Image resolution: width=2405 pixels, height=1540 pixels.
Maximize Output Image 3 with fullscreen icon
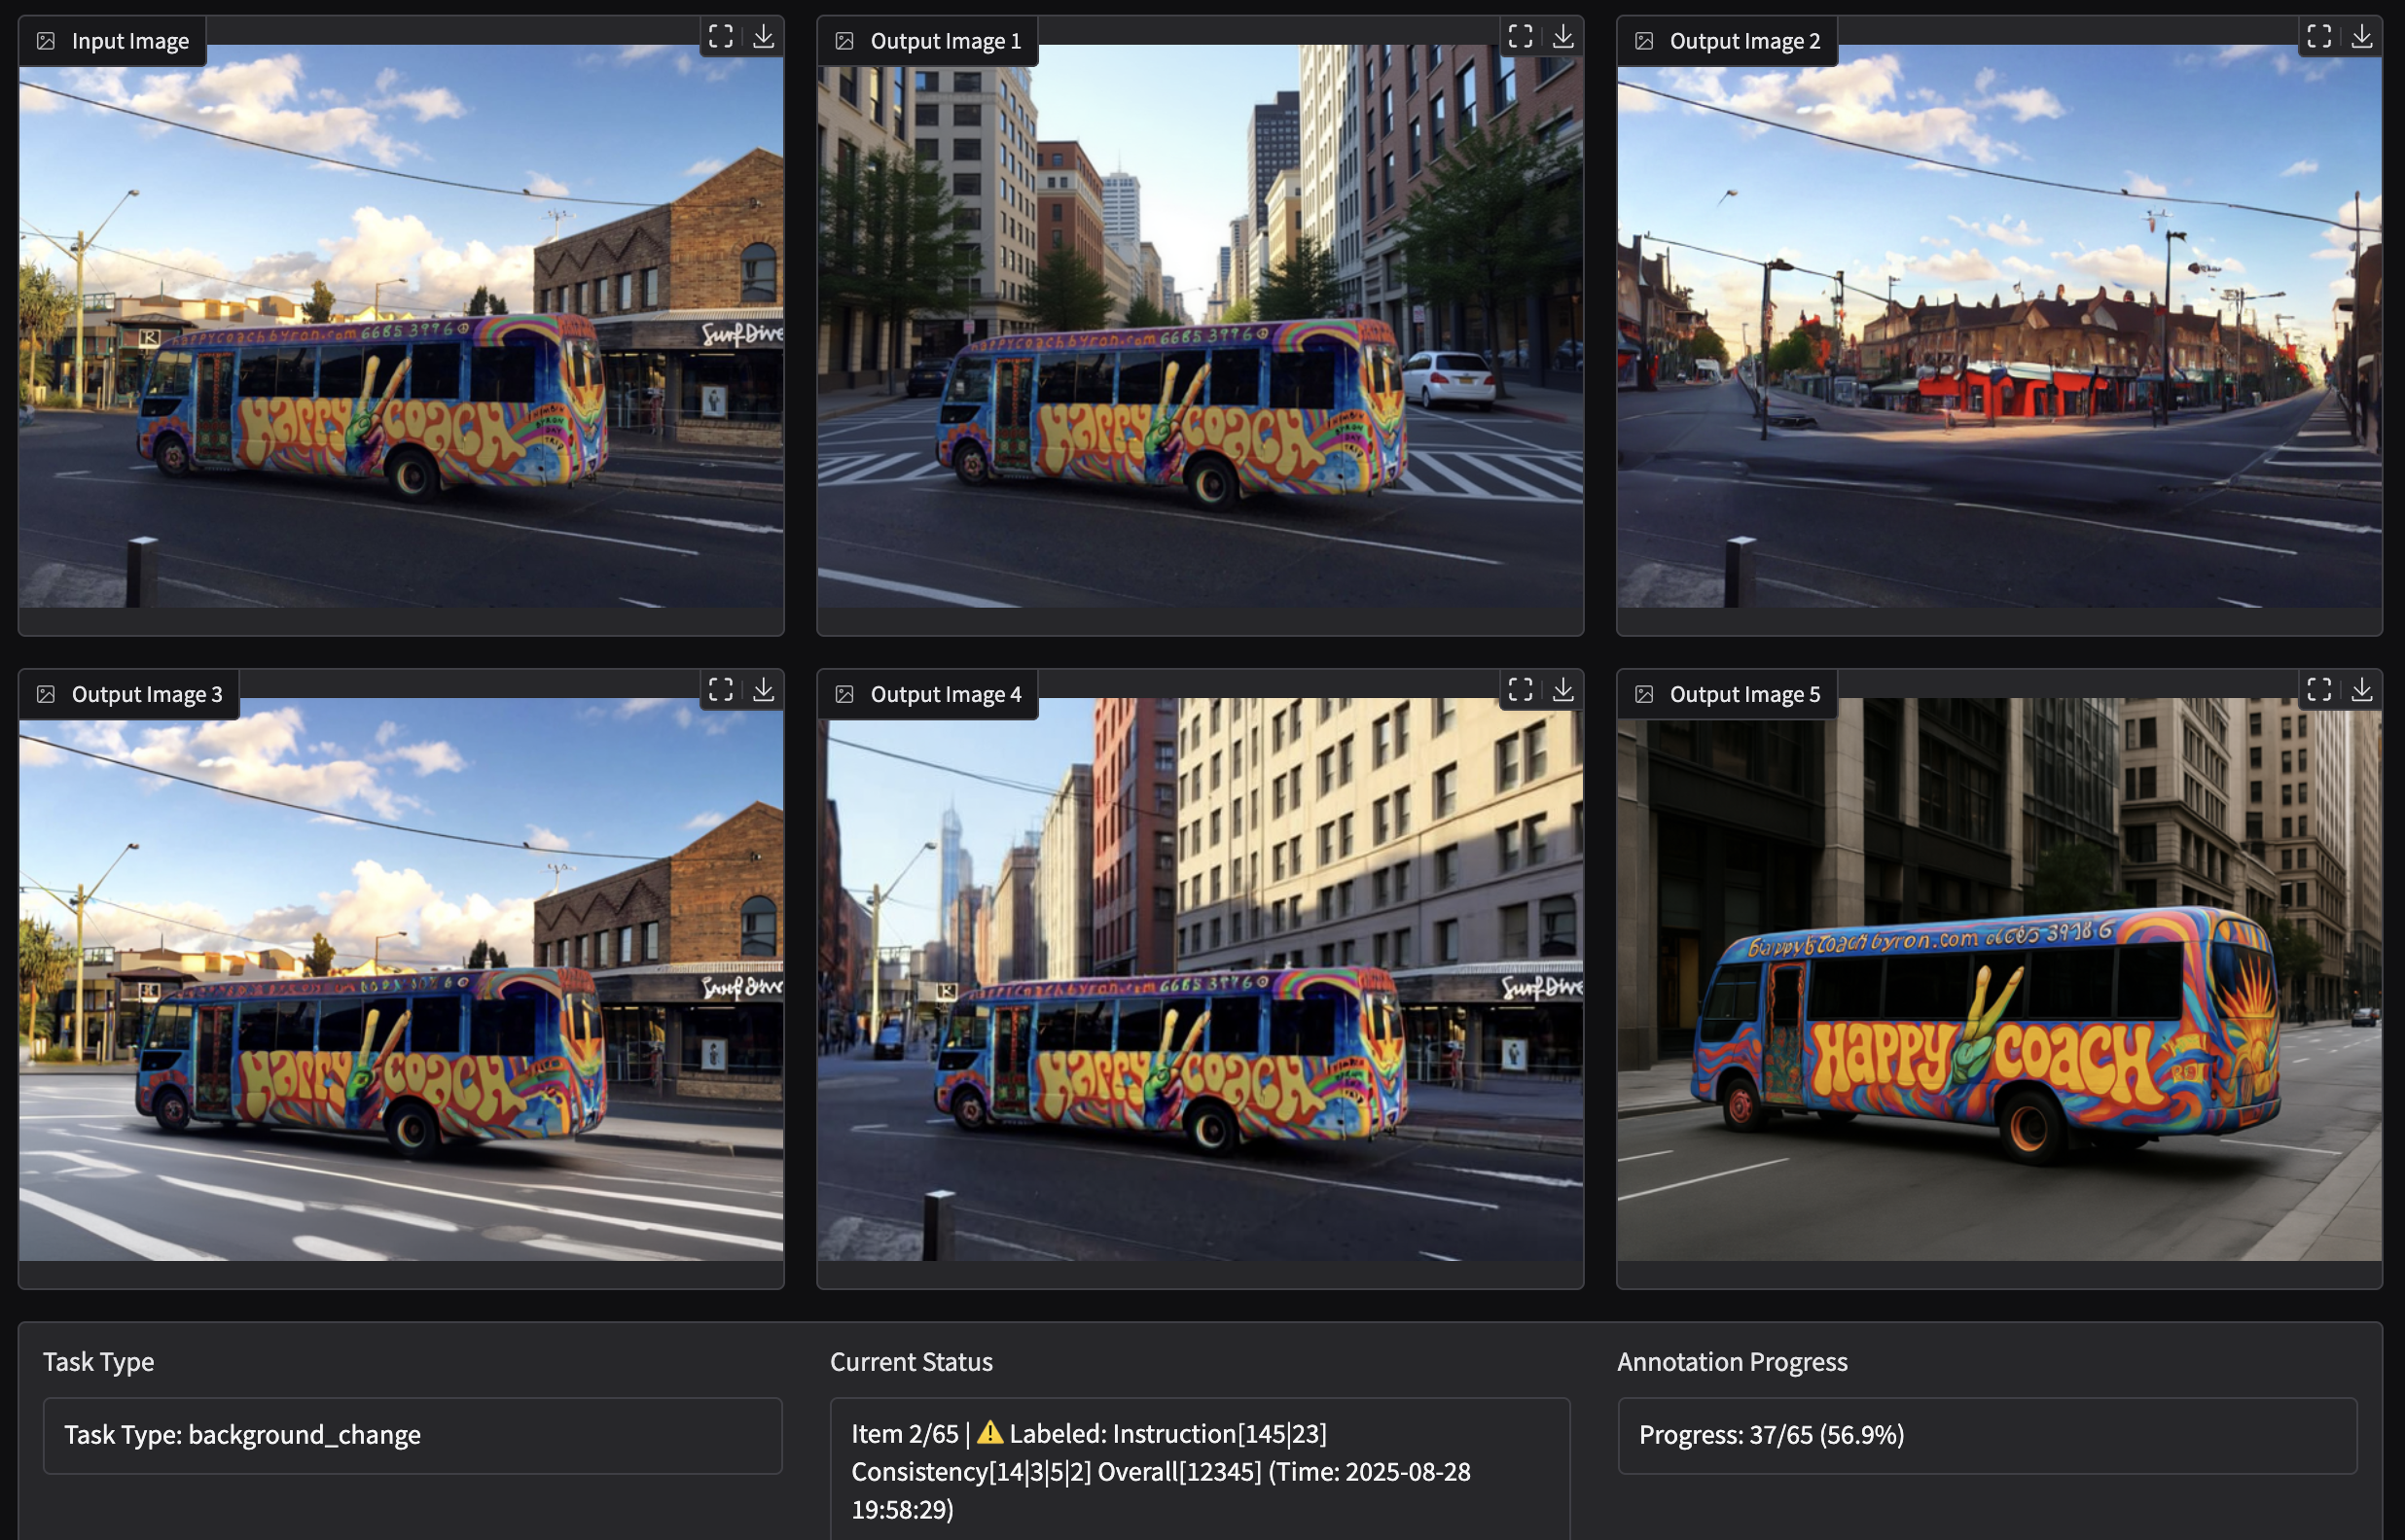(x=721, y=690)
